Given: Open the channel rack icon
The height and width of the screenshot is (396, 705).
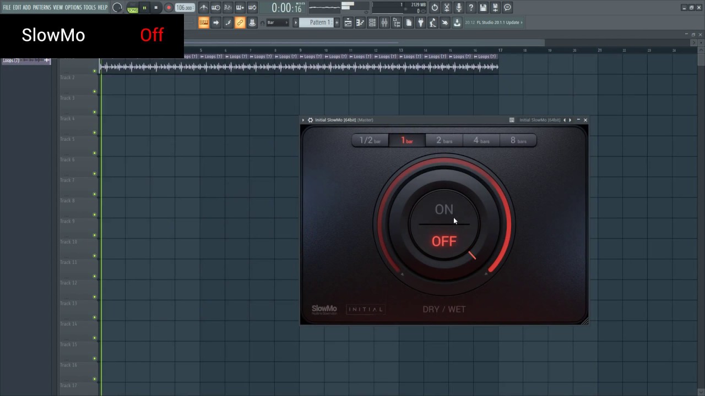Looking at the screenshot, I should [x=372, y=23].
